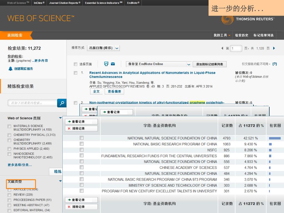Click the search magnifier icon in refine panel

[x=62, y=103]
